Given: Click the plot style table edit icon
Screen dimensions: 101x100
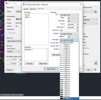Looking at the screenshot, I should 96,12.
